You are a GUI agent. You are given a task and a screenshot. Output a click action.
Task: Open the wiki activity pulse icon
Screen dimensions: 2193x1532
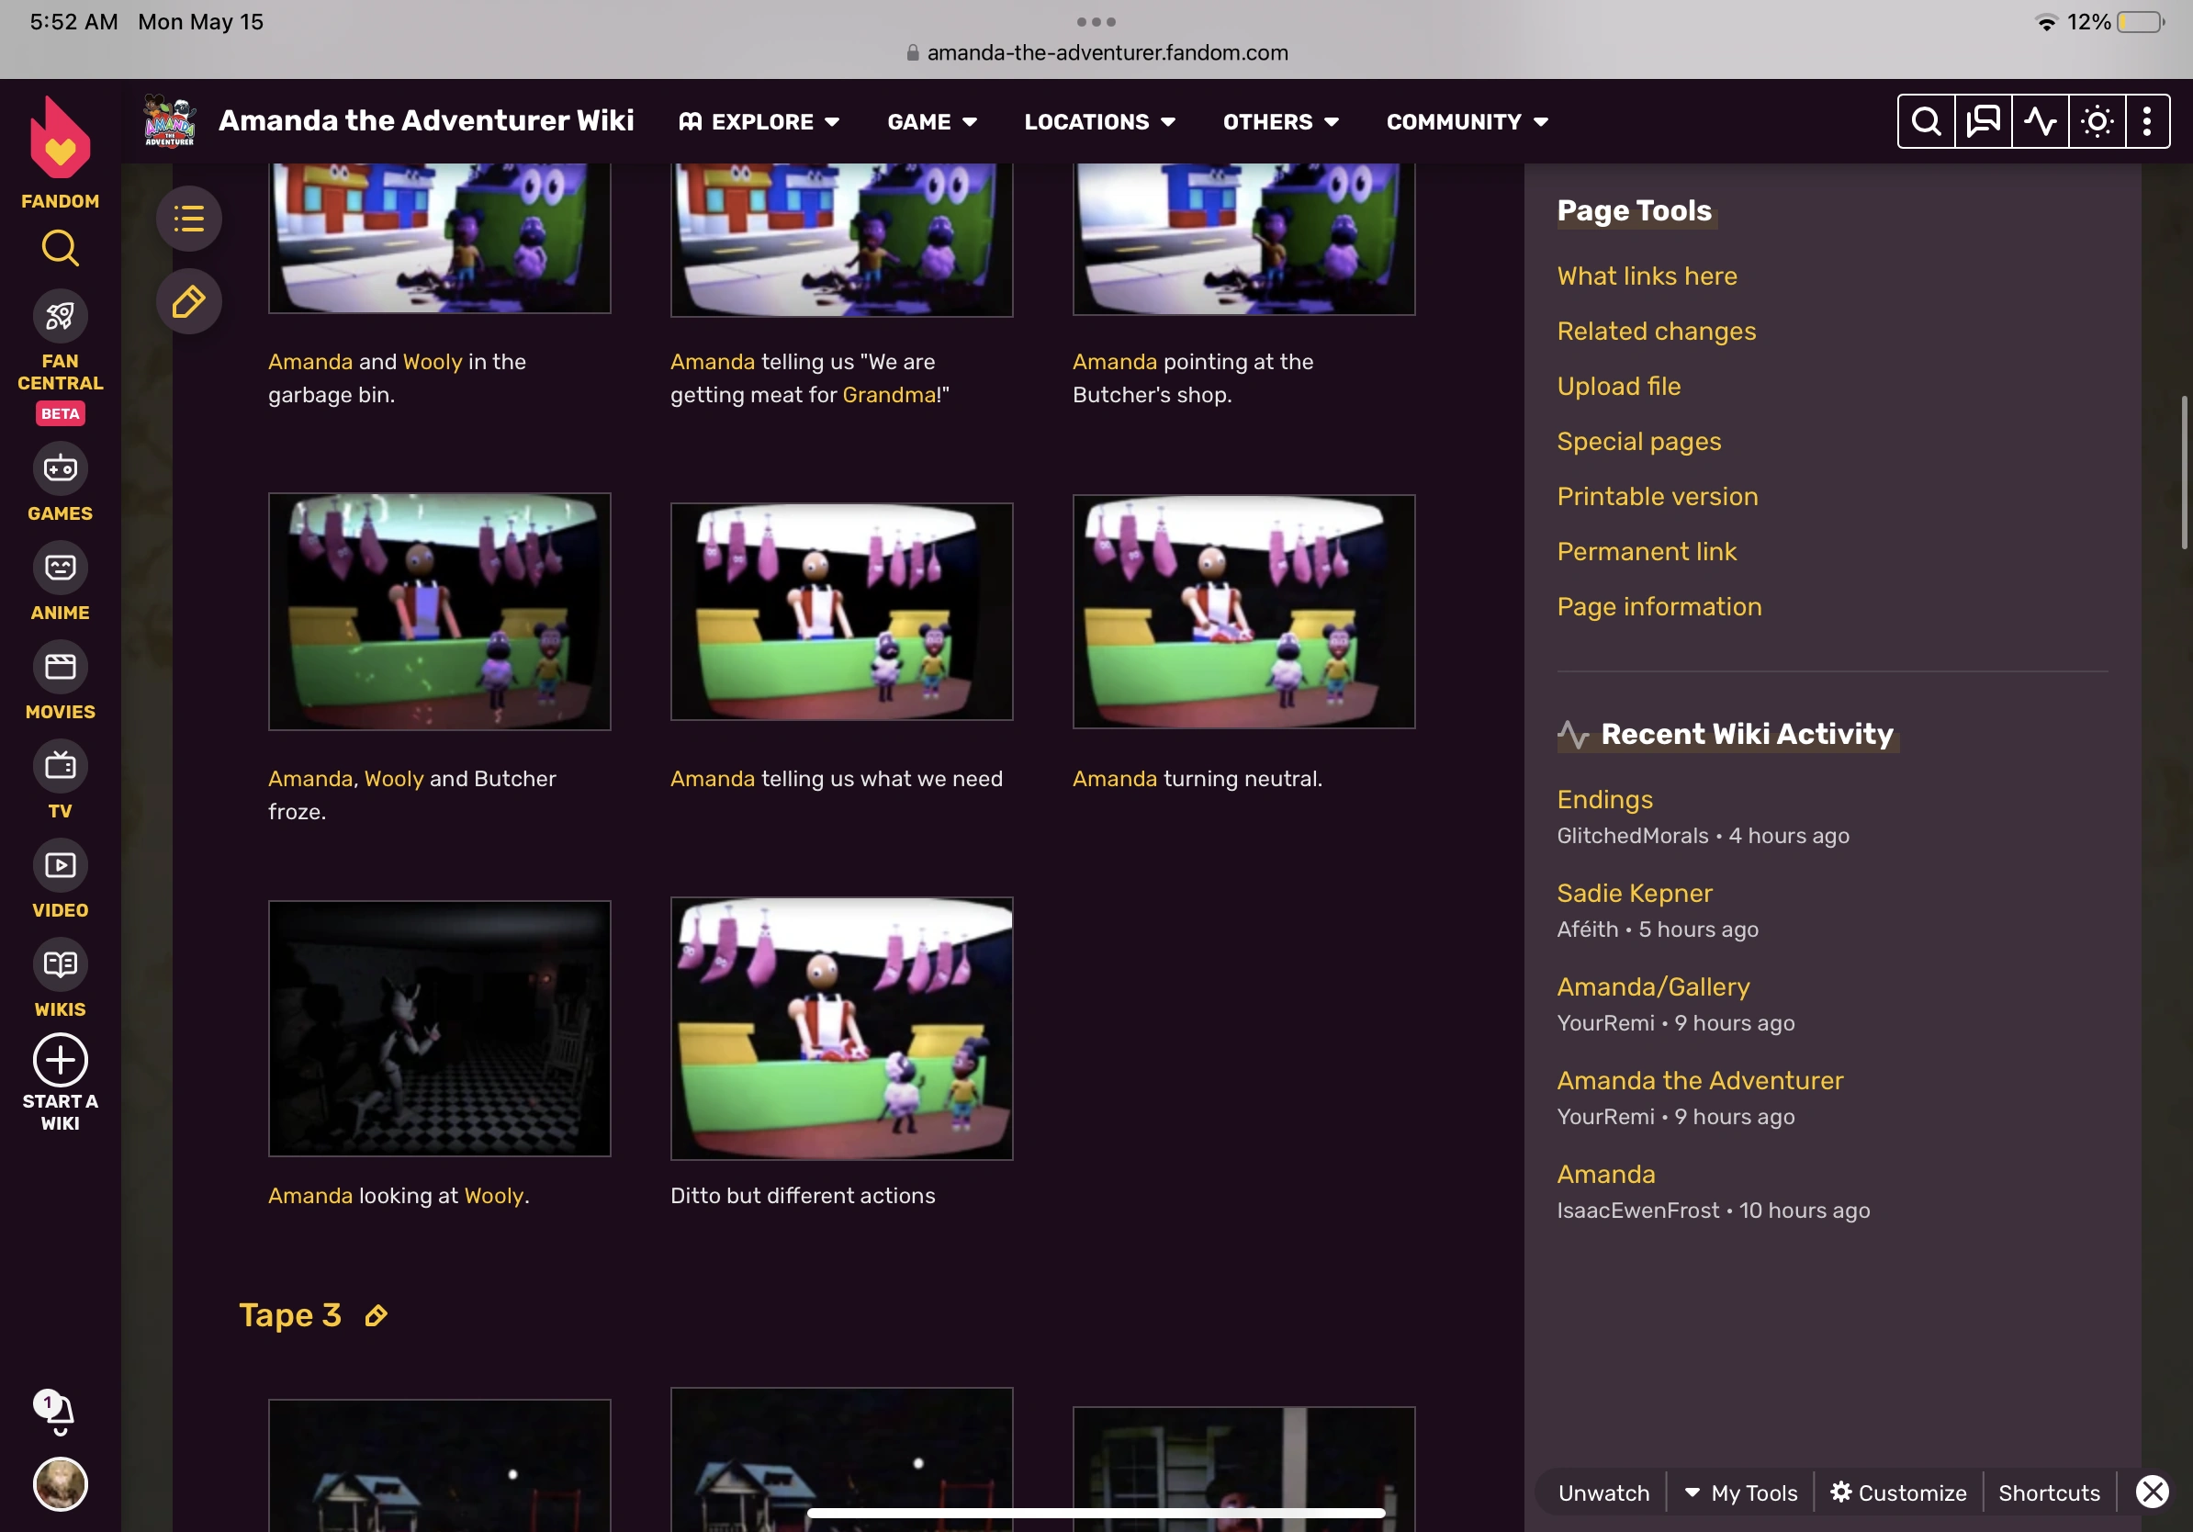click(2041, 121)
